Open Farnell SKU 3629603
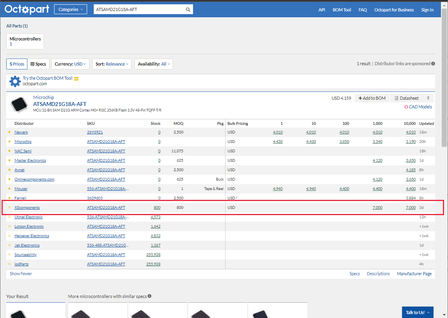The width and height of the screenshot is (448, 318). (x=95, y=198)
